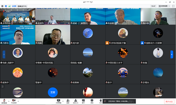Go to next participants page arrow

[x=172, y=54]
